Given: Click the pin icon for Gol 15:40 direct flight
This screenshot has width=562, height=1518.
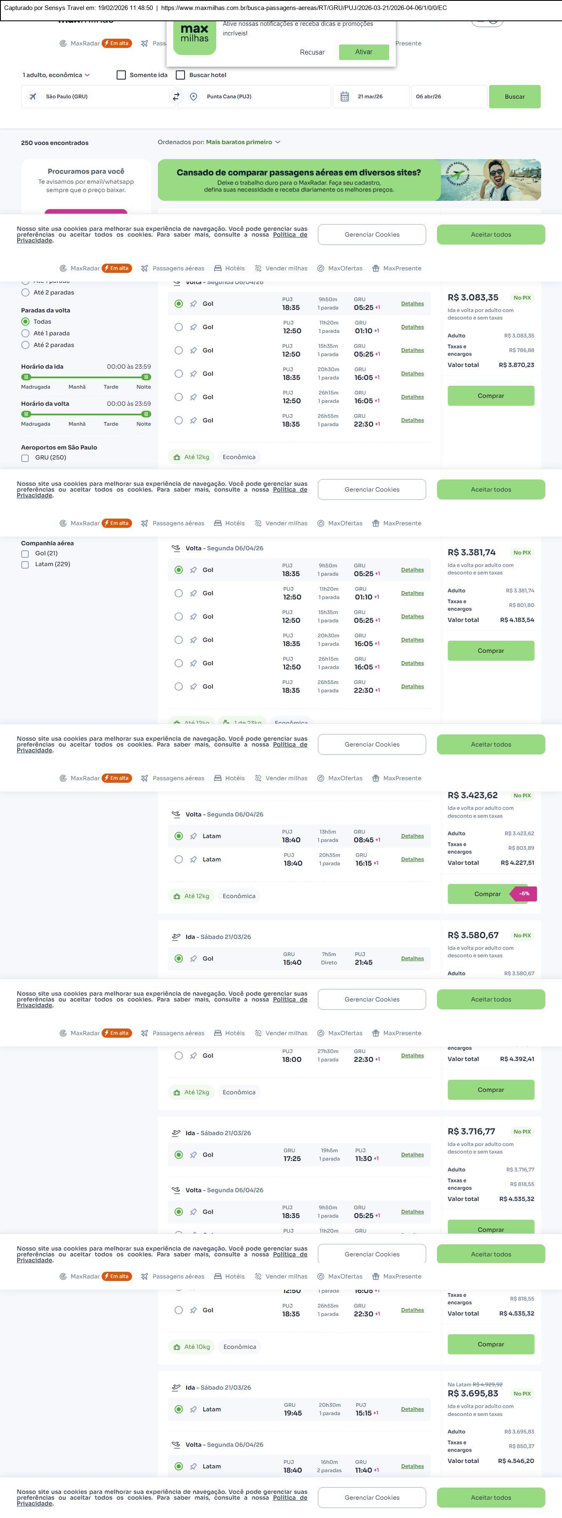Looking at the screenshot, I should 193,959.
